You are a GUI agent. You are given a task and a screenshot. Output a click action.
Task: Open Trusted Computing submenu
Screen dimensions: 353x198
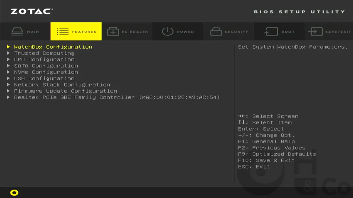pos(44,53)
